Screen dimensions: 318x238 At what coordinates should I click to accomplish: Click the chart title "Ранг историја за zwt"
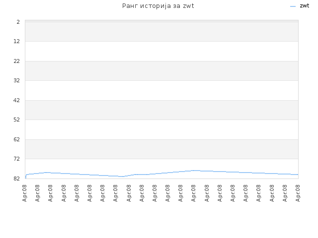coord(158,6)
